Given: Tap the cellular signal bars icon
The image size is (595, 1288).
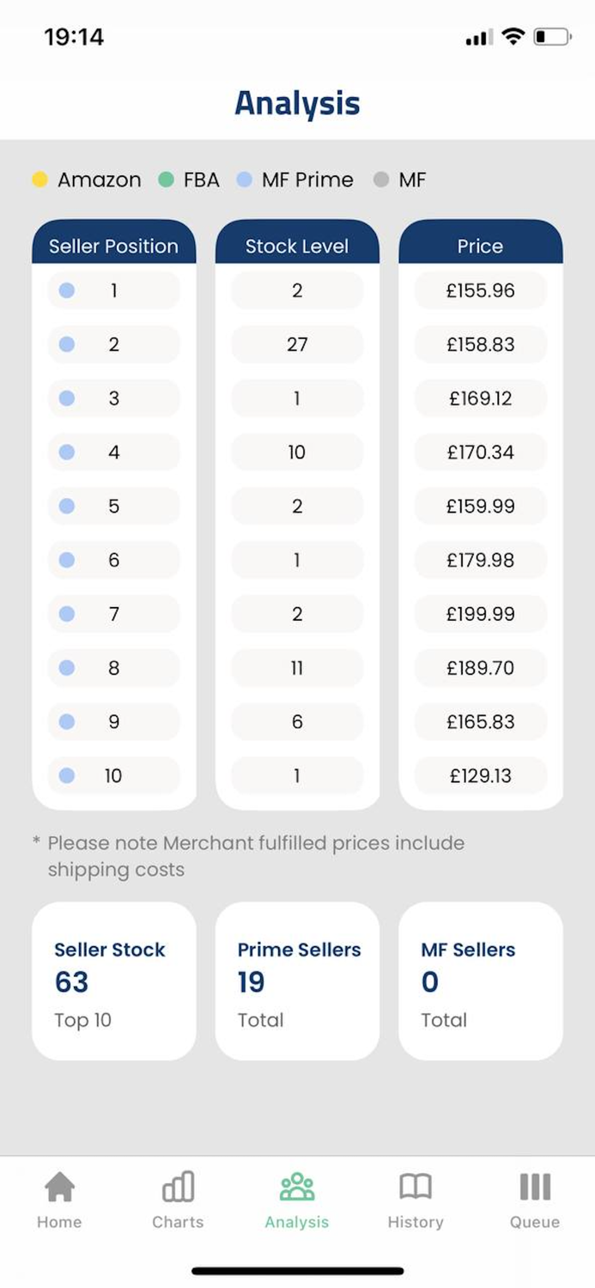Looking at the screenshot, I should pyautogui.click(x=478, y=38).
